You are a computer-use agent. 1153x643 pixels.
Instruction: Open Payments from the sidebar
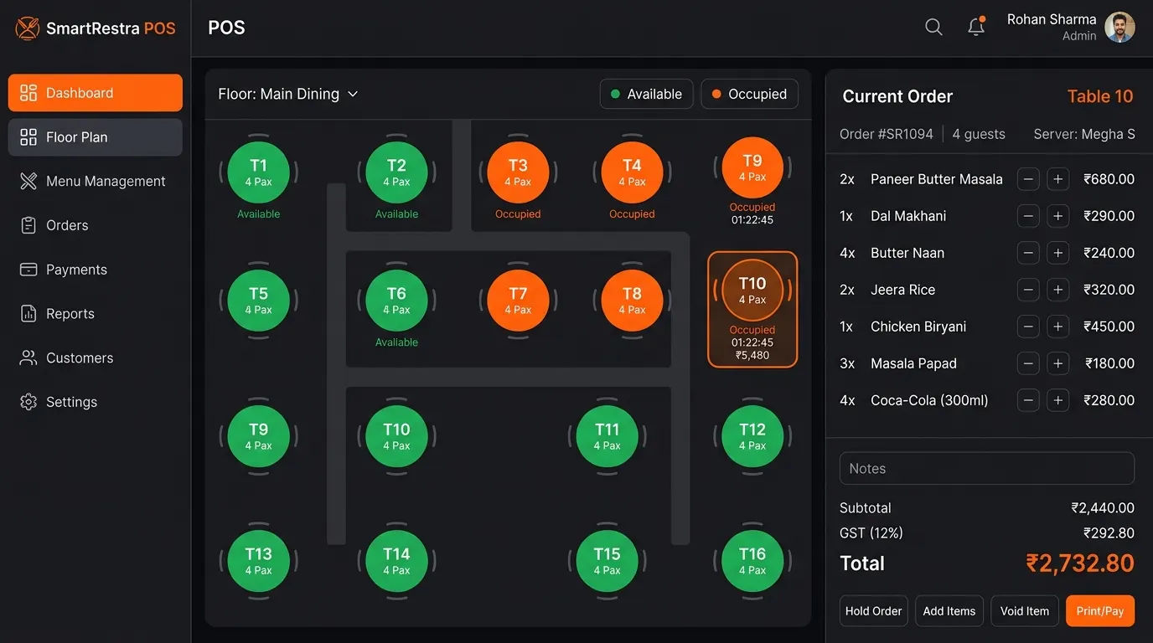click(96, 270)
